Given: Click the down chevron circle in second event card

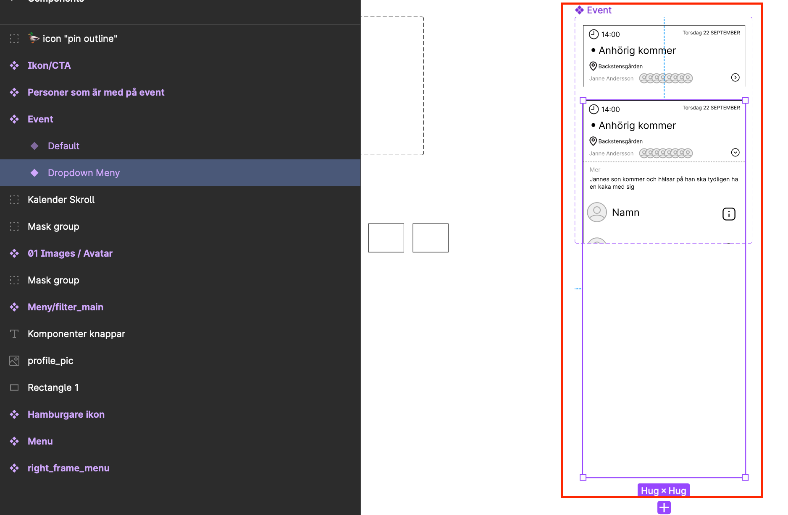Looking at the screenshot, I should click(735, 153).
